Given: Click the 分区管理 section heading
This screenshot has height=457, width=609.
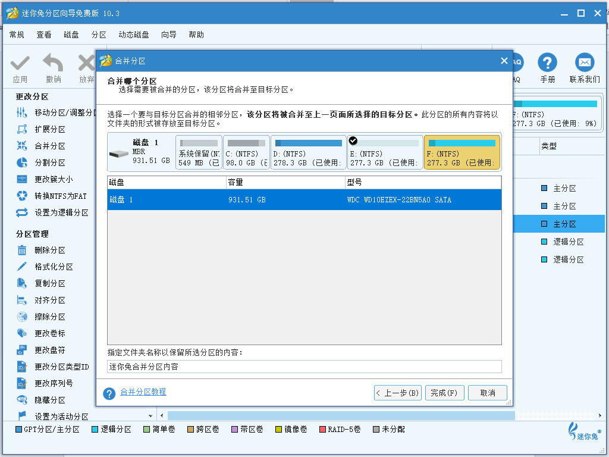Looking at the screenshot, I should tap(32, 234).
